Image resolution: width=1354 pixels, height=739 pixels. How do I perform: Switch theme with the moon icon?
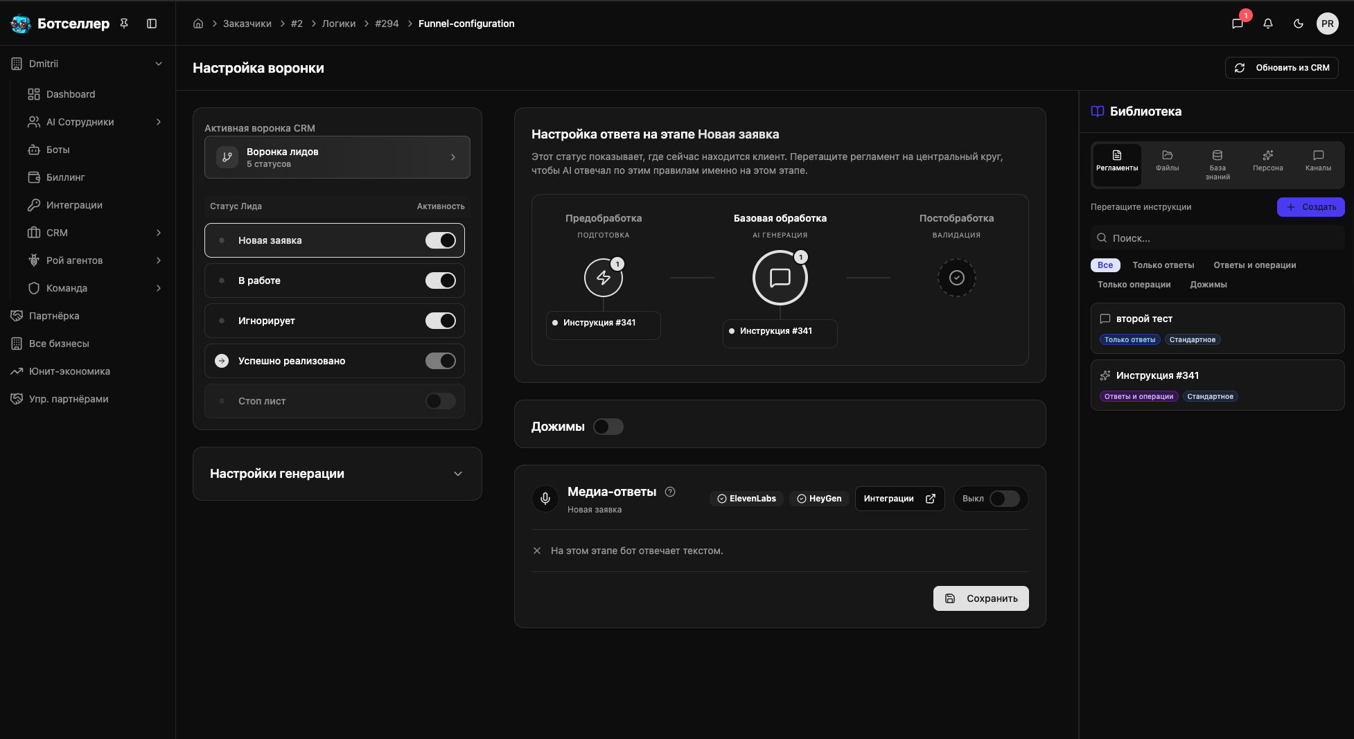1299,24
